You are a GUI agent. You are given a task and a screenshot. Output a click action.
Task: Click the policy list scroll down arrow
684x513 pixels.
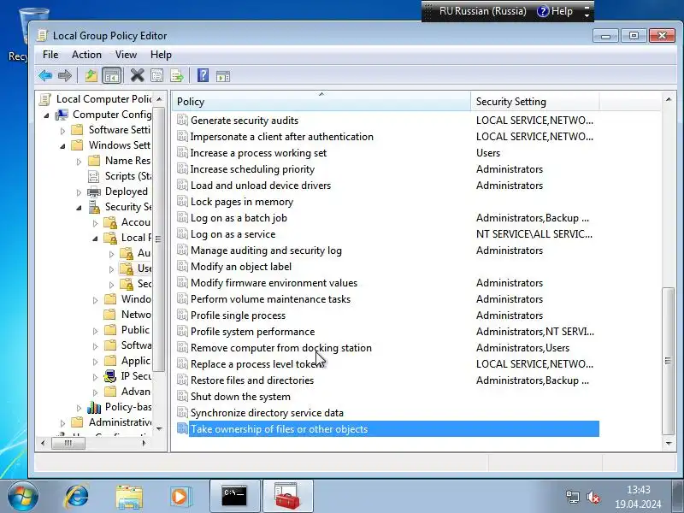tap(669, 443)
